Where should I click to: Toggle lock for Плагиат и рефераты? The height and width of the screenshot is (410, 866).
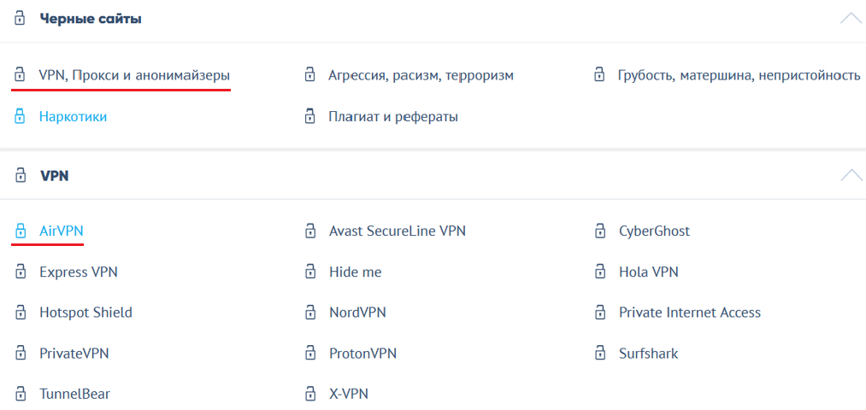[x=310, y=116]
